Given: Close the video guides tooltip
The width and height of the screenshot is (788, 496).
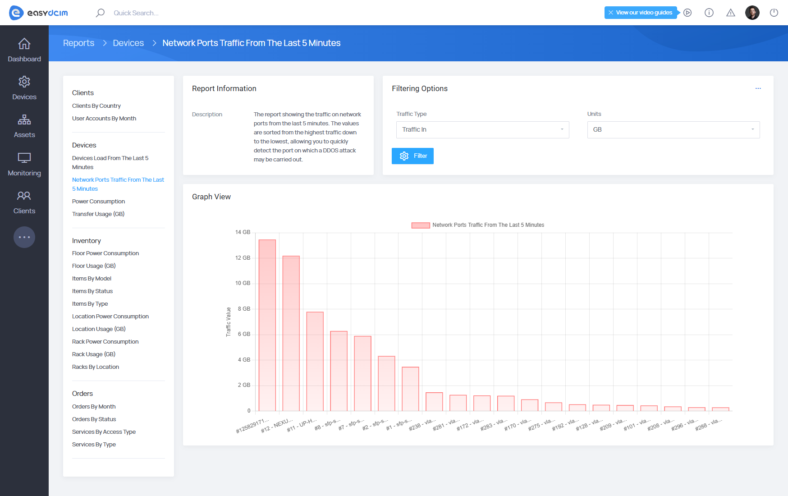Looking at the screenshot, I should click(611, 13).
